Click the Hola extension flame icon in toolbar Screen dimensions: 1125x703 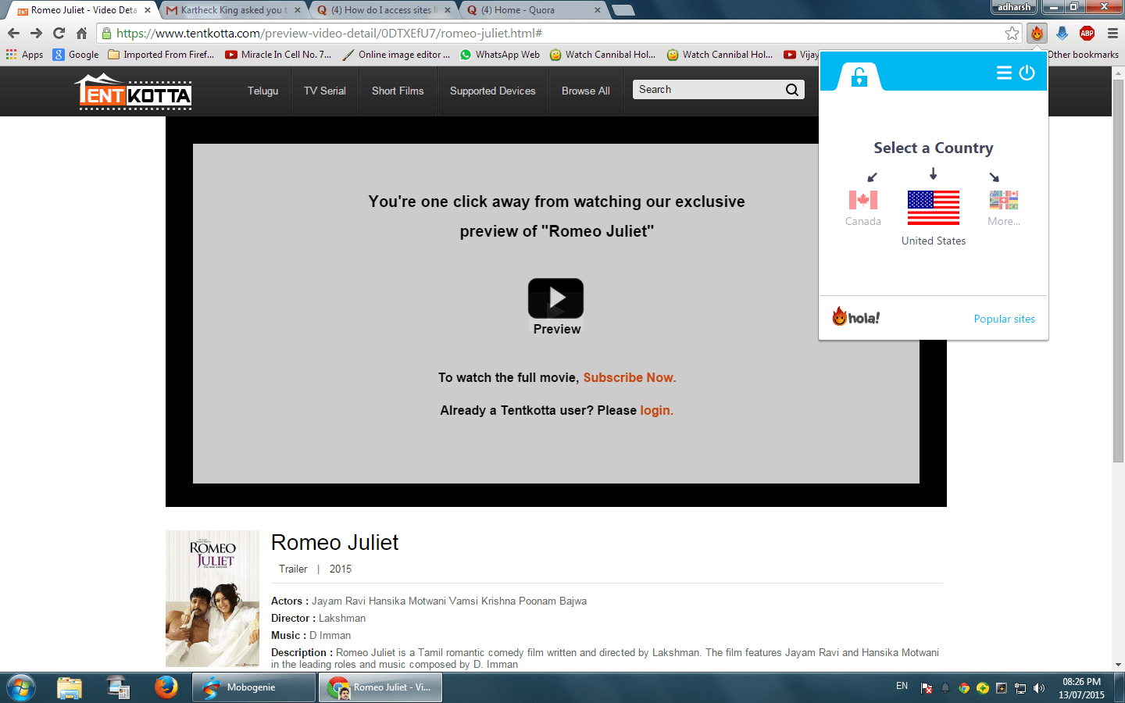tap(1037, 33)
